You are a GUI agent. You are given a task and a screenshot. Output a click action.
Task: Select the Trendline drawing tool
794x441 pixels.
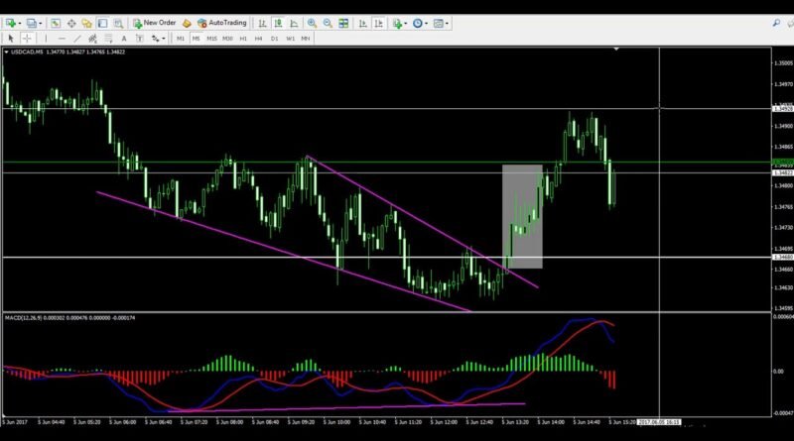(x=77, y=39)
